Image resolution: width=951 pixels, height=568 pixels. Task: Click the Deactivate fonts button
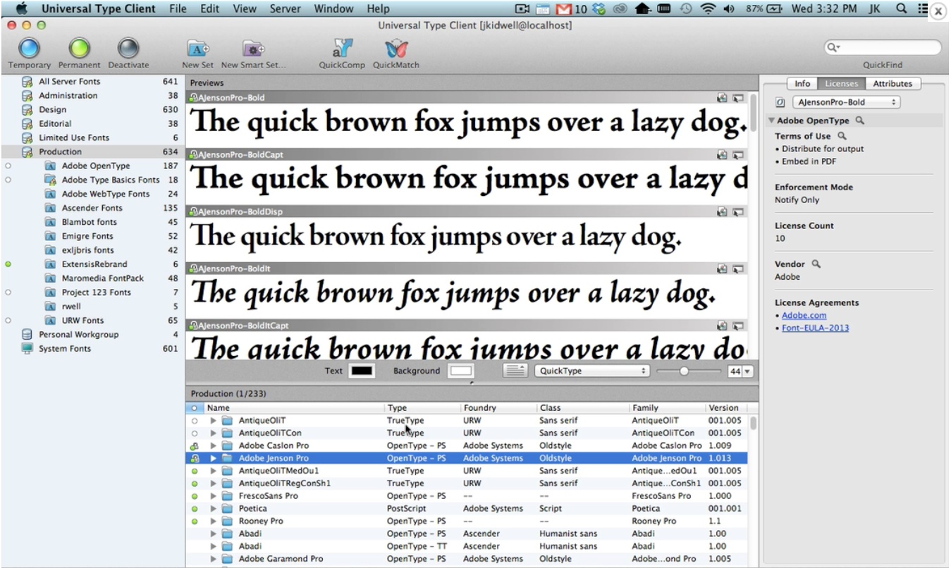pos(128,48)
